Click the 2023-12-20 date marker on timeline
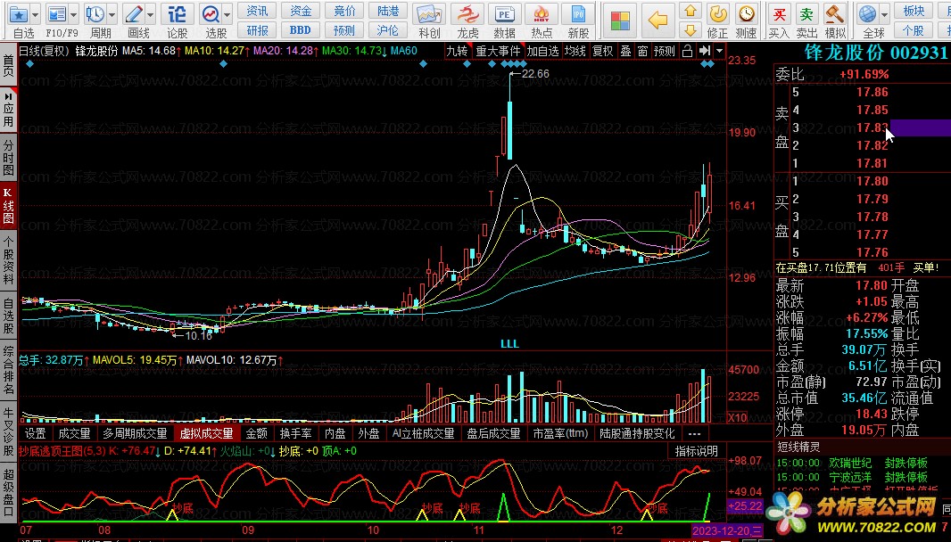The height and width of the screenshot is (542, 951). pos(726,530)
